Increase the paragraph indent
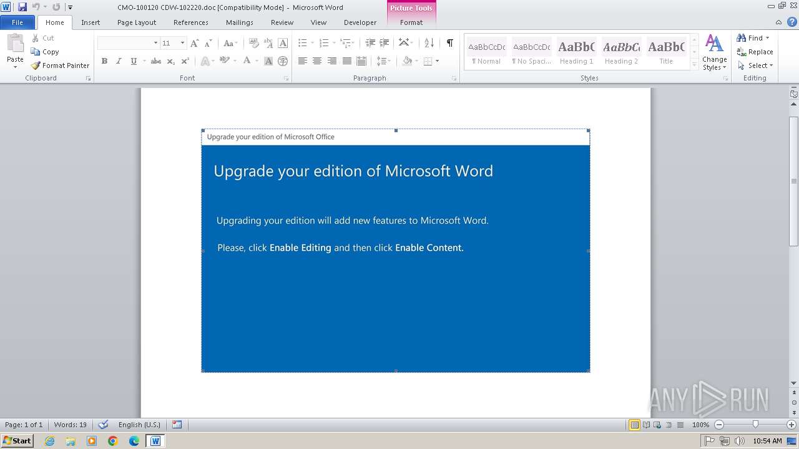The width and height of the screenshot is (799, 449). click(385, 43)
